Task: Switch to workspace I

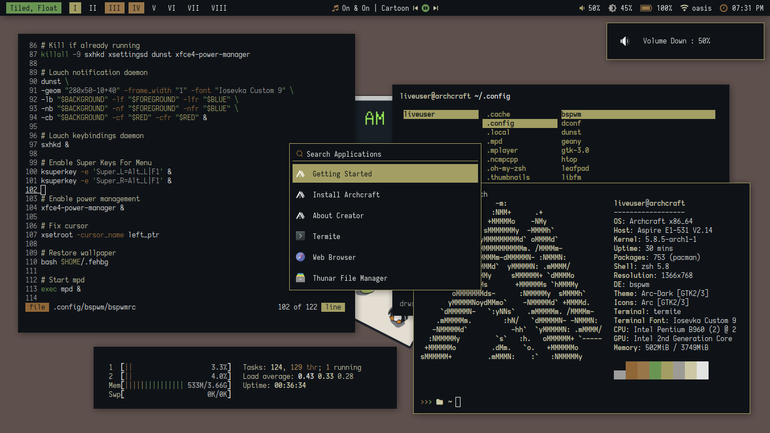Action: [76, 8]
